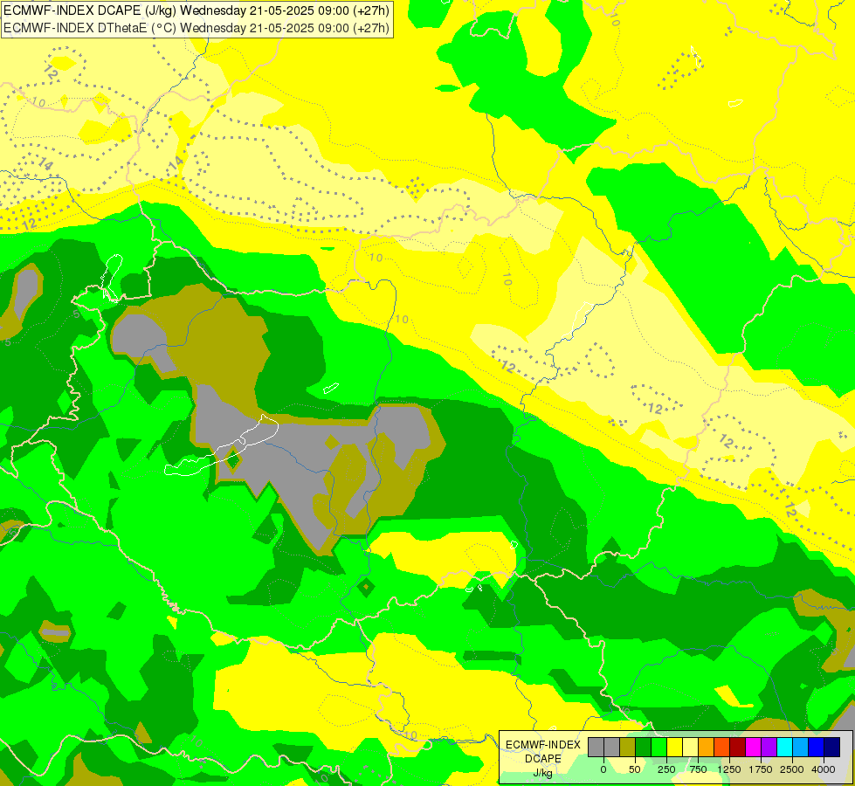855x786 pixels.
Task: Select the bright green legend swatch
Action: (658, 747)
